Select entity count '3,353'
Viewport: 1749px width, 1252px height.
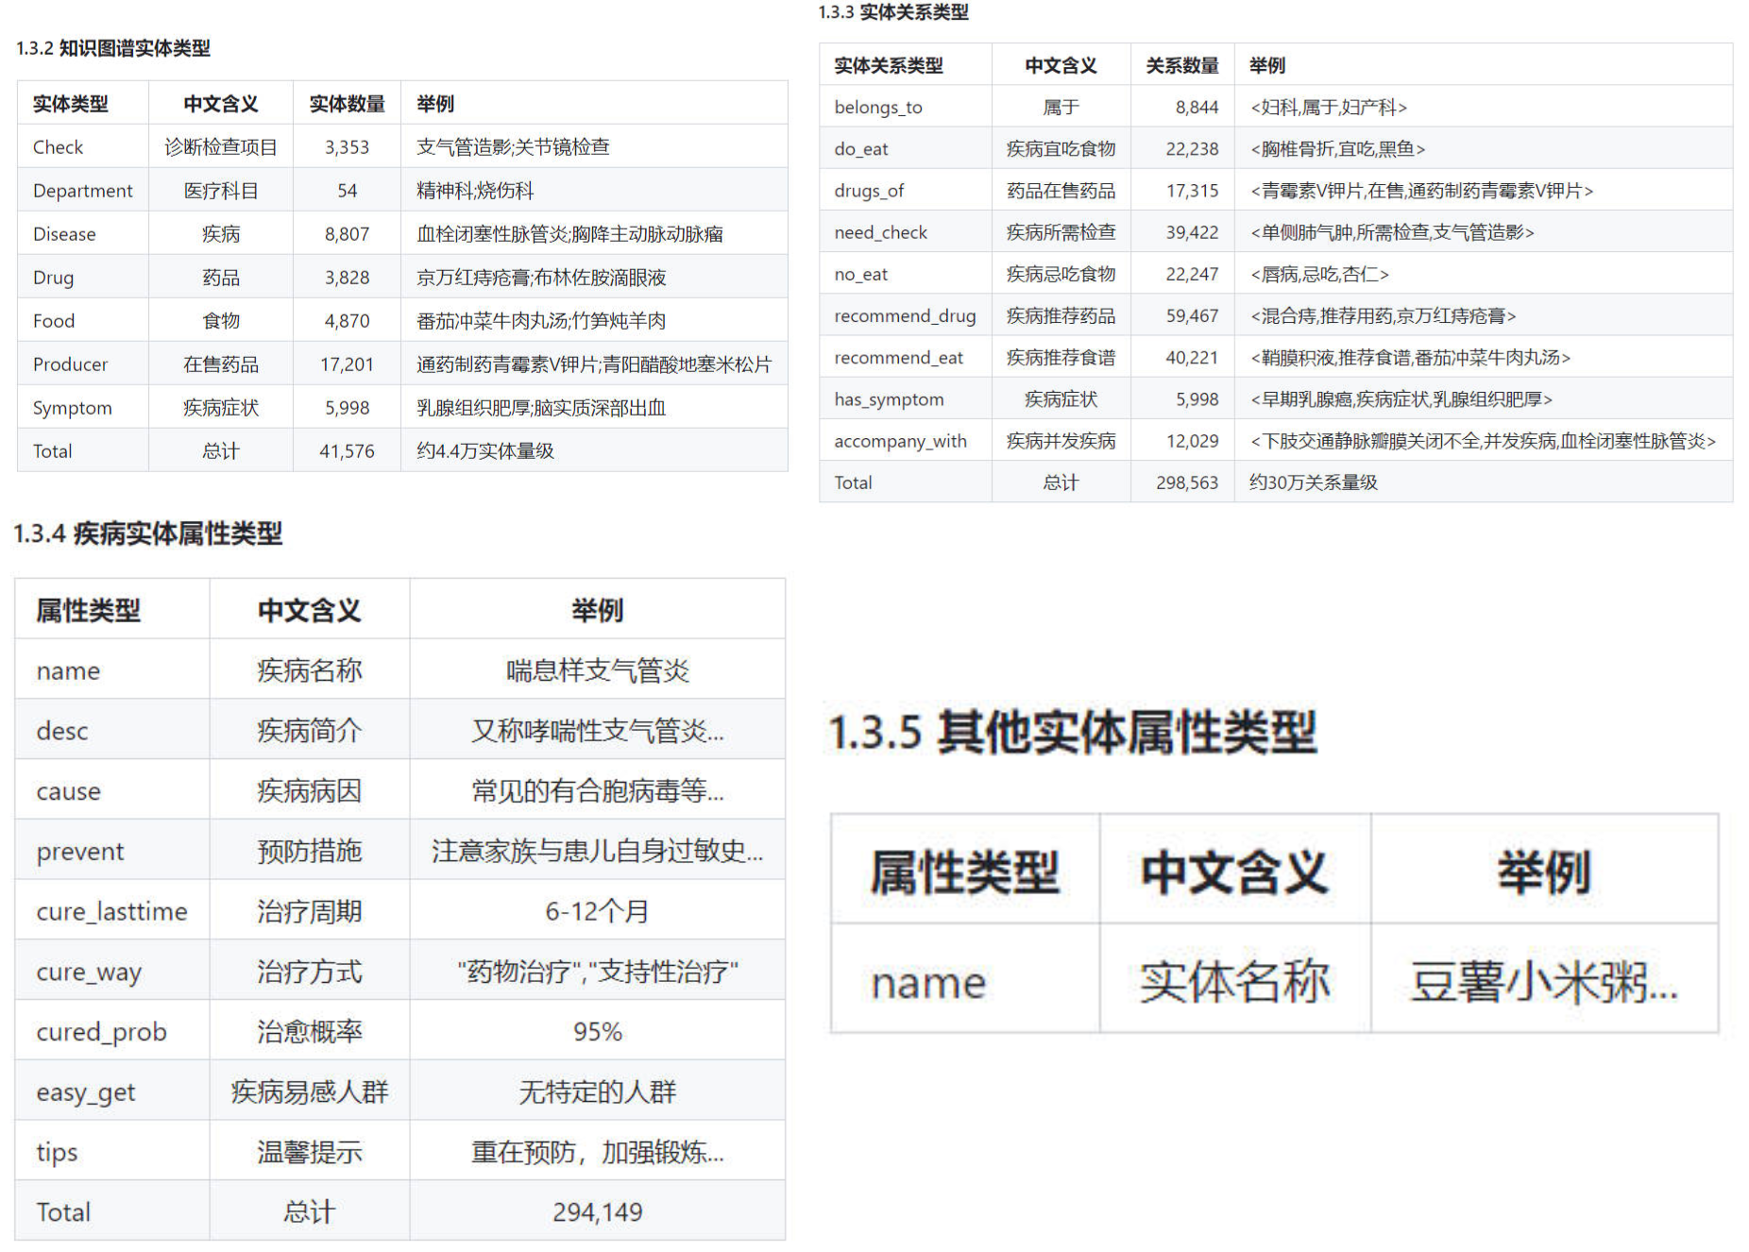point(348,147)
